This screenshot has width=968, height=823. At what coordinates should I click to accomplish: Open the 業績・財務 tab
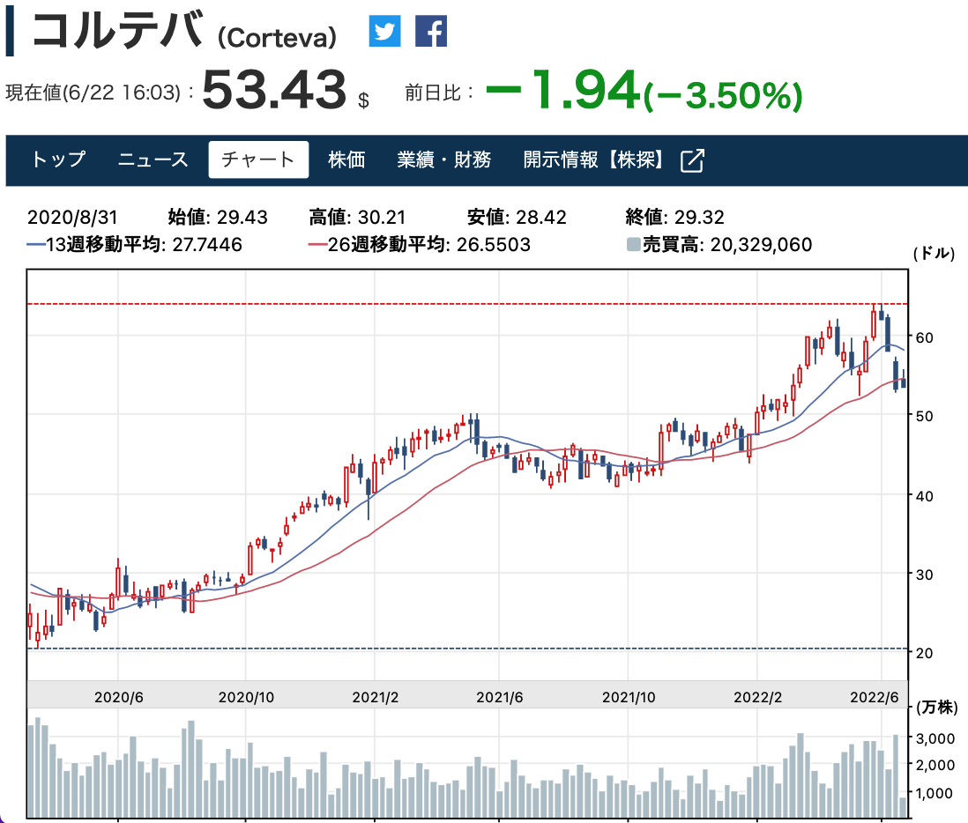click(x=443, y=159)
